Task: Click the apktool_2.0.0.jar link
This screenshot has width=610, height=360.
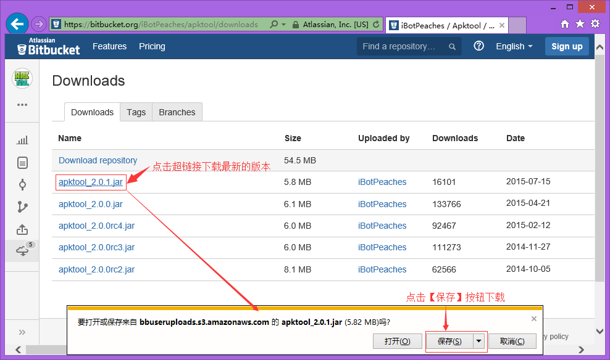Action: pos(91,204)
